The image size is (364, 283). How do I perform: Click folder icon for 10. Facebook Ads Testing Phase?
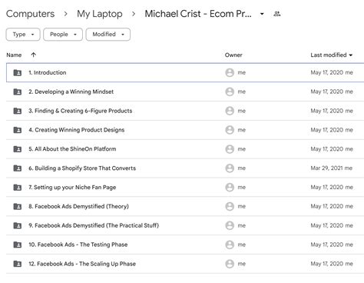click(x=18, y=245)
